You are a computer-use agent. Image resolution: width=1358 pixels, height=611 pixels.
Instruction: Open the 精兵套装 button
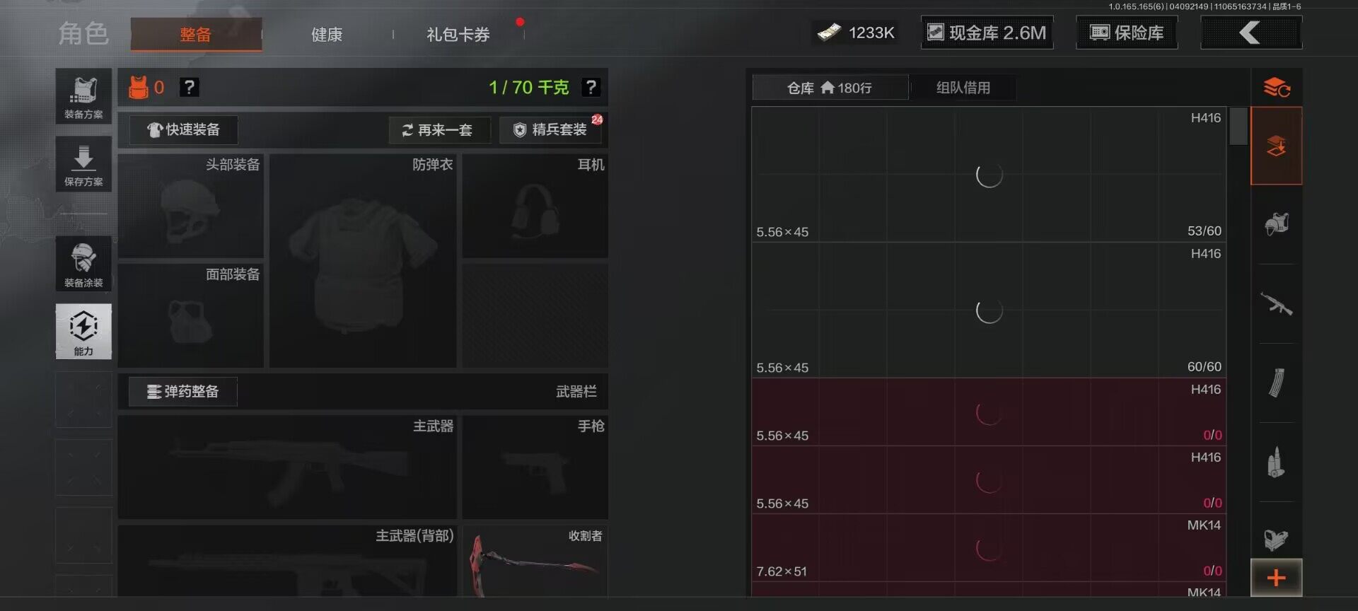[551, 130]
